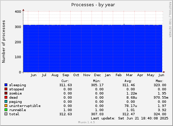Click sleeping maximum value 323.00
The height and width of the screenshot is (126, 173).
coord(160,85)
